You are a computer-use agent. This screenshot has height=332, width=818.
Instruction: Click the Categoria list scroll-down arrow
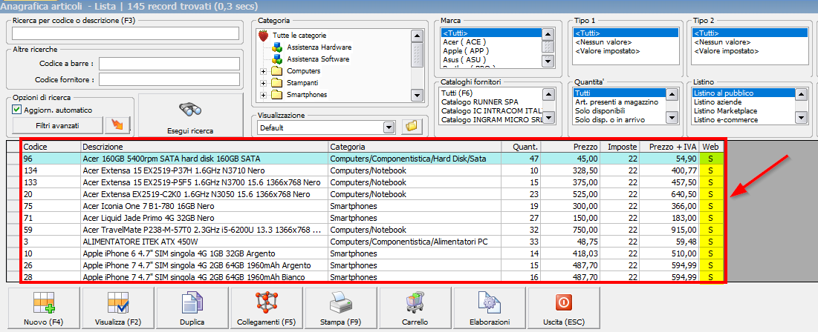point(417,95)
